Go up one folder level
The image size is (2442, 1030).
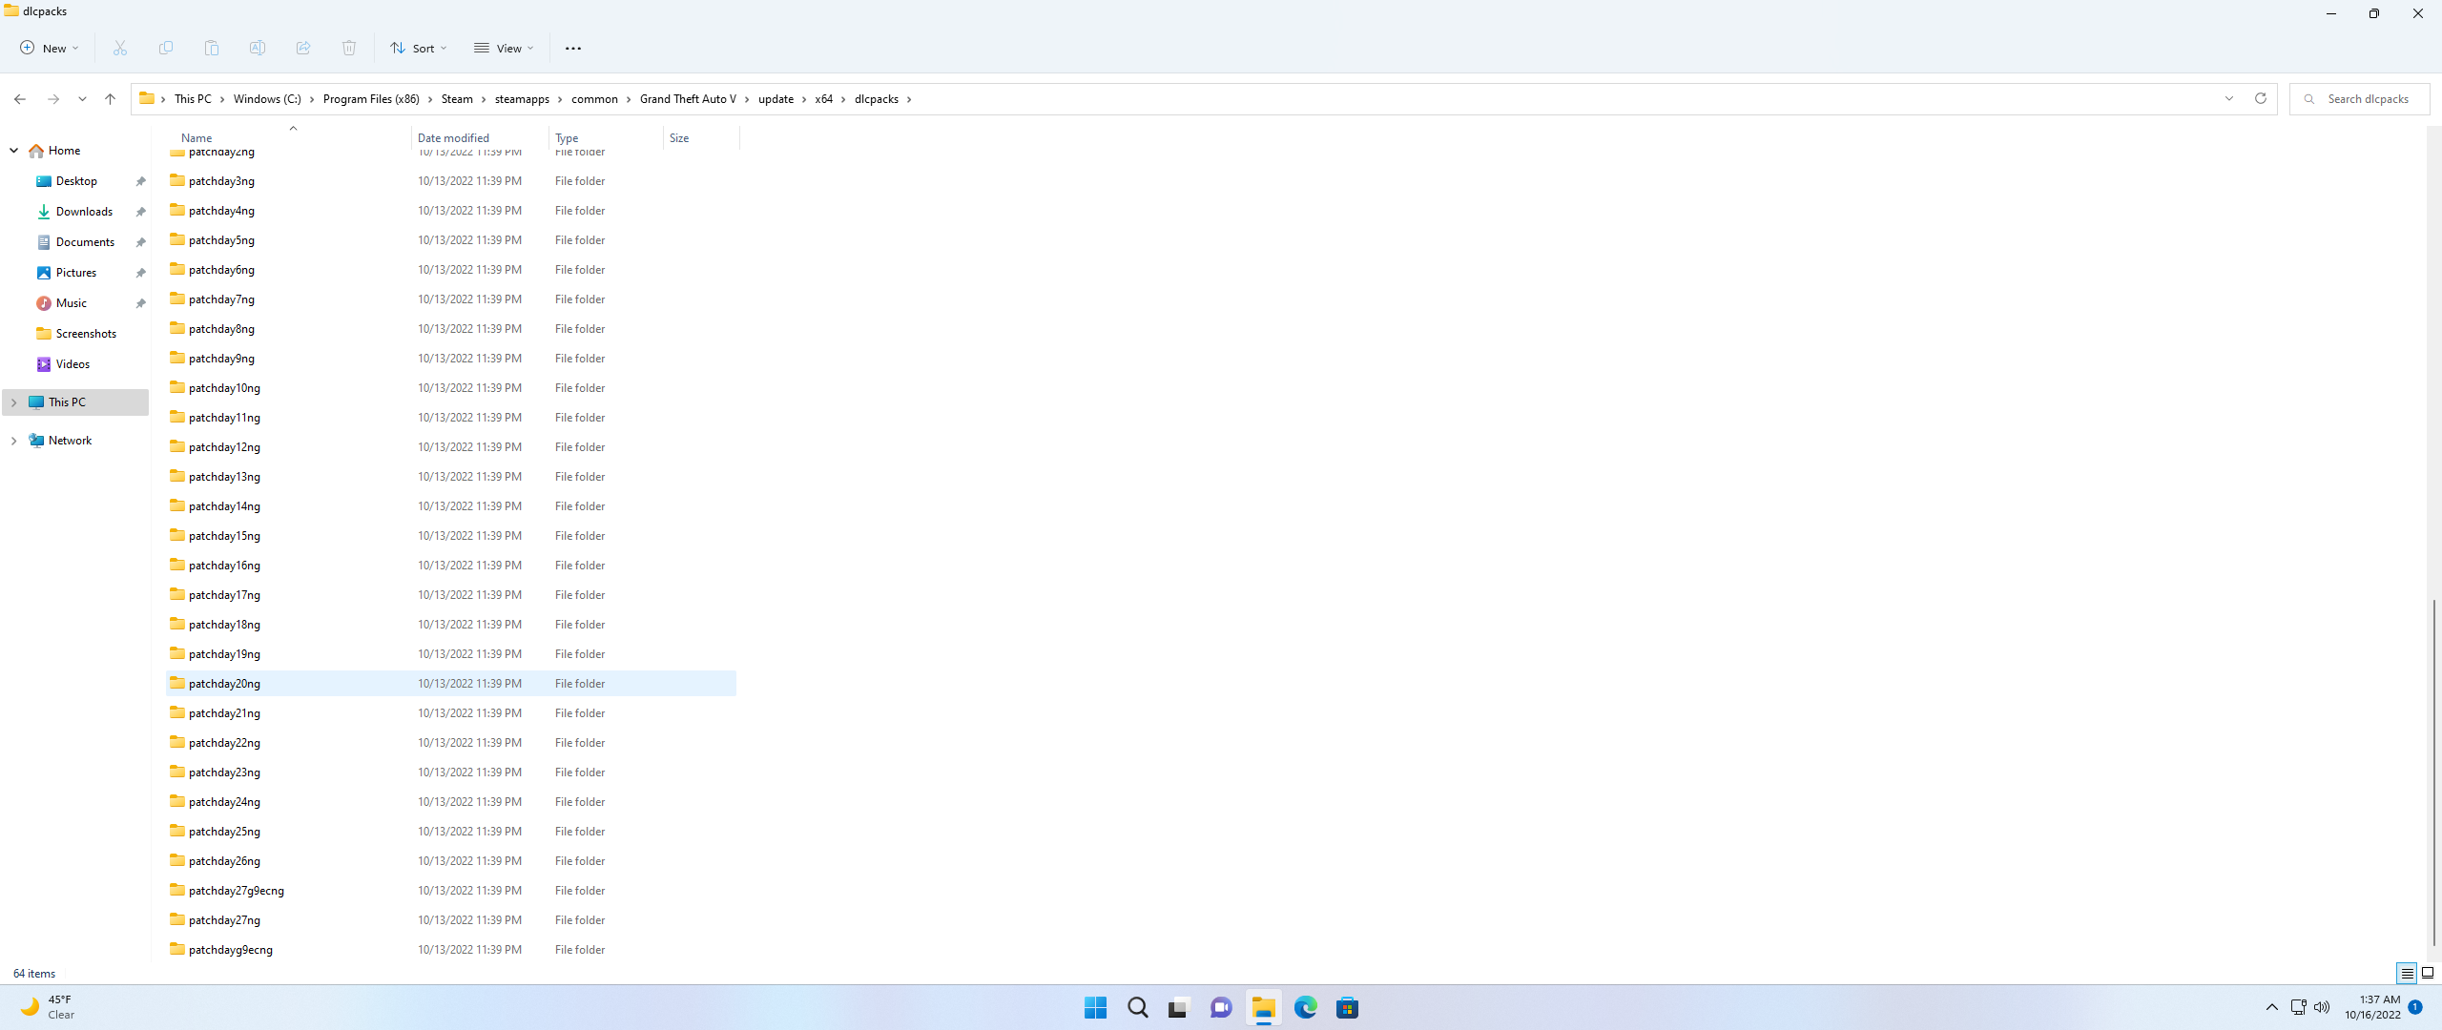point(111,98)
